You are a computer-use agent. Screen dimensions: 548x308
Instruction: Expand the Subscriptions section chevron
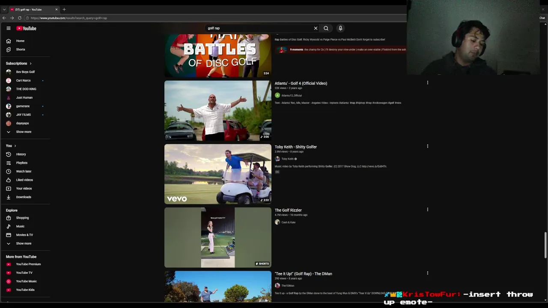[x=30, y=63]
